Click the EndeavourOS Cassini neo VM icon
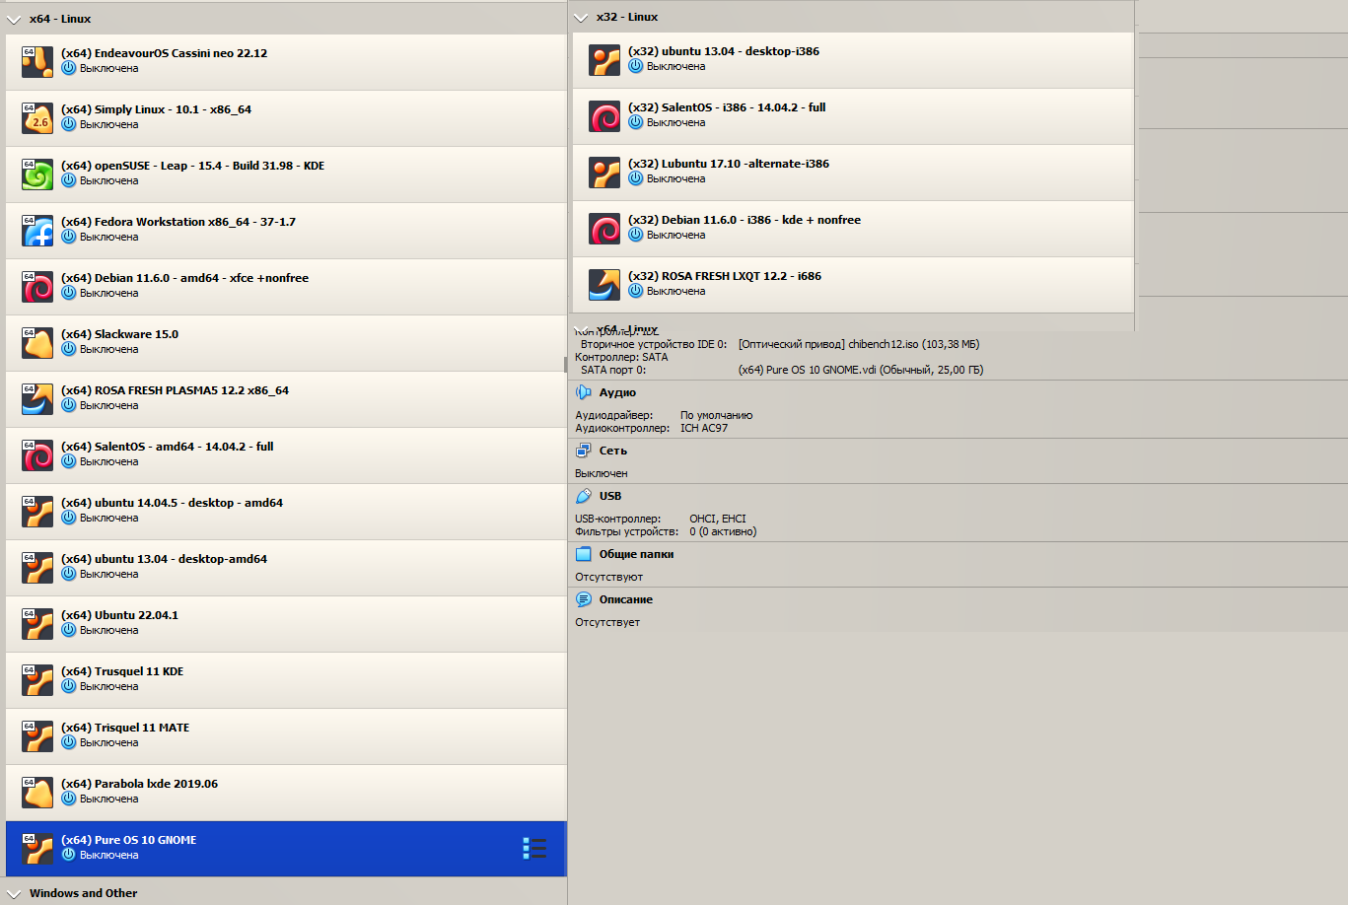Viewport: 1348px width, 905px height. (x=37, y=62)
